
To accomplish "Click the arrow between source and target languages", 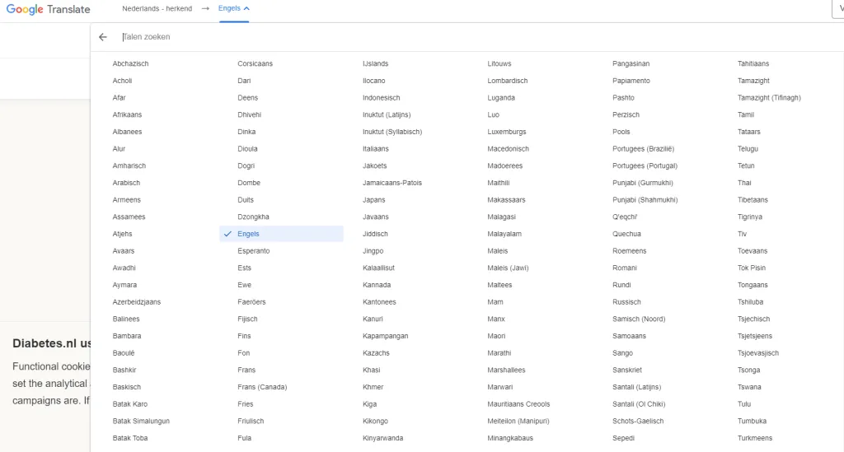I will [205, 8].
